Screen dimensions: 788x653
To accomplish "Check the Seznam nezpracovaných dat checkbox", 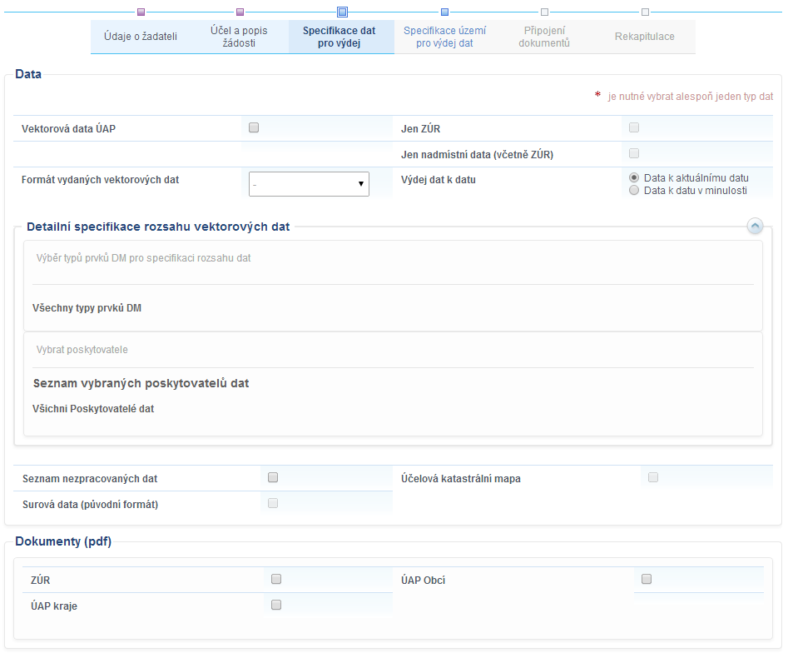I will [273, 477].
